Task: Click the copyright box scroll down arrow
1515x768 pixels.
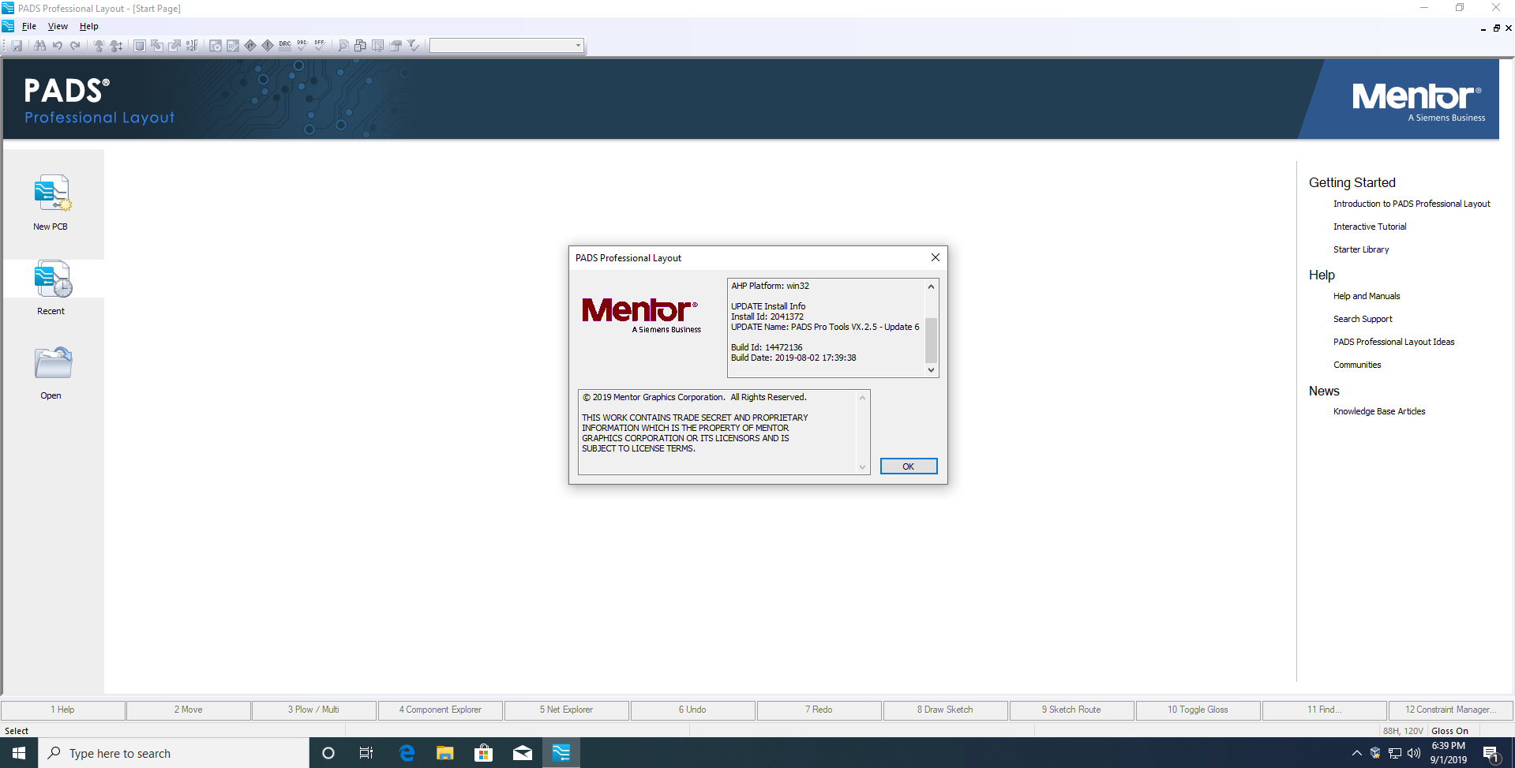Action: pyautogui.click(x=862, y=466)
